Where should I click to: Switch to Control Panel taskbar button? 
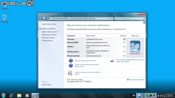coord(35,96)
